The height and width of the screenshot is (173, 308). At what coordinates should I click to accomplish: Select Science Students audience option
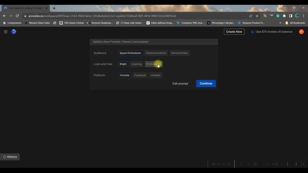coord(156,53)
